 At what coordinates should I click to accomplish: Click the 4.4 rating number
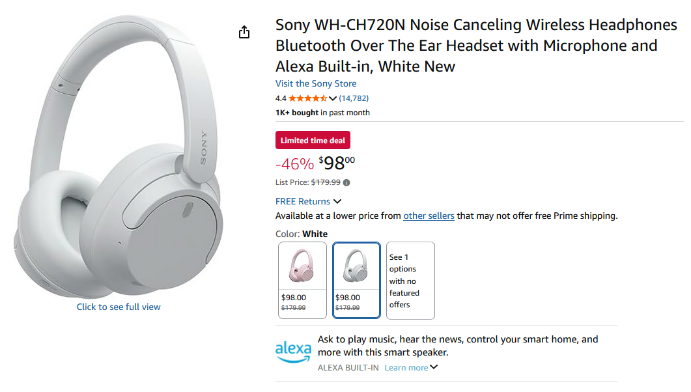tap(281, 98)
